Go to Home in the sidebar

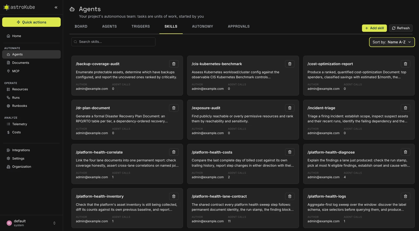pos(31,36)
